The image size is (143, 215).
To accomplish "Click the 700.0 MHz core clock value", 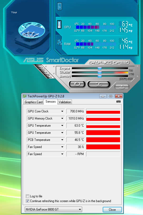I will [x=75, y=111].
